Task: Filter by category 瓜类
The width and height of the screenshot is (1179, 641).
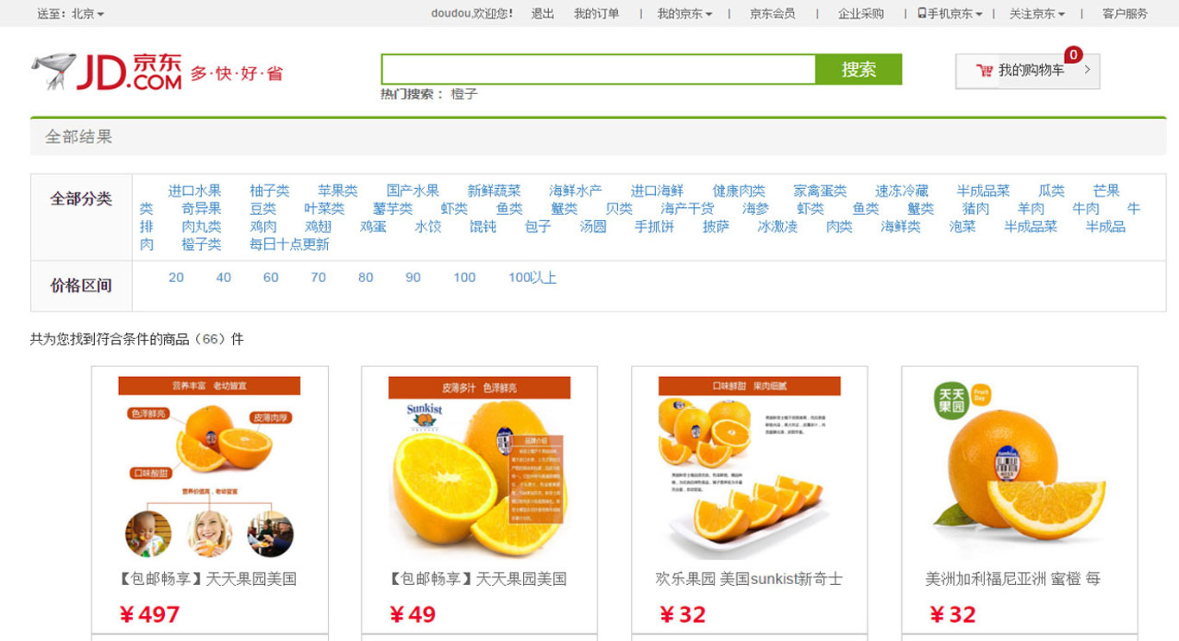Action: click(1051, 191)
